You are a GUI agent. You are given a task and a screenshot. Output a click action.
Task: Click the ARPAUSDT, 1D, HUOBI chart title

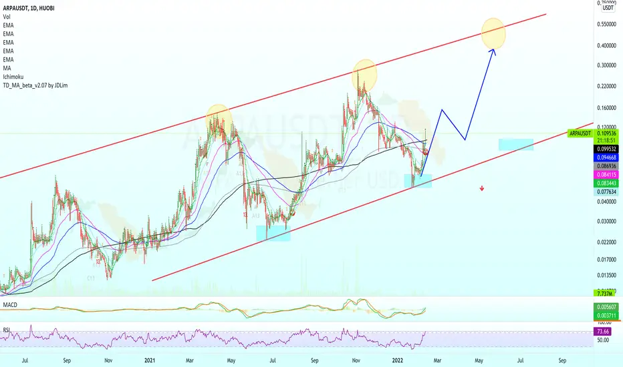(x=29, y=8)
